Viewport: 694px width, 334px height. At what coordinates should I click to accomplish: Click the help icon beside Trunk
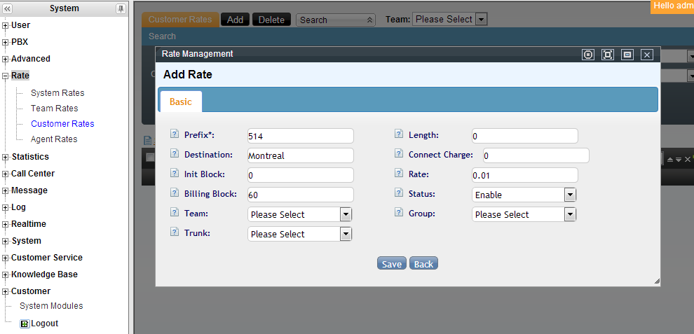(175, 233)
